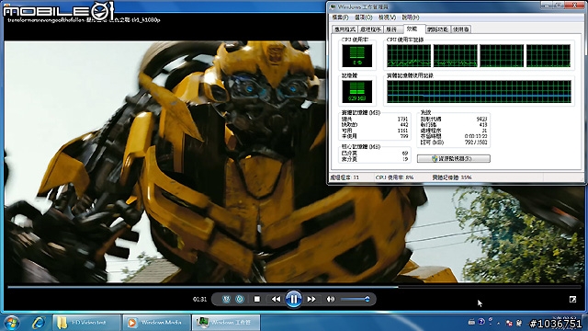
Task: Click the CPU 使用率 8% status bar entry
Action: point(394,177)
